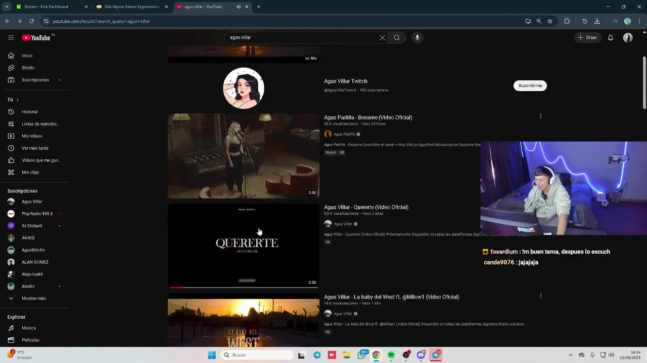The width and height of the screenshot is (647, 363).
Task: Open the Chrome profile avatar
Action: [627, 21]
